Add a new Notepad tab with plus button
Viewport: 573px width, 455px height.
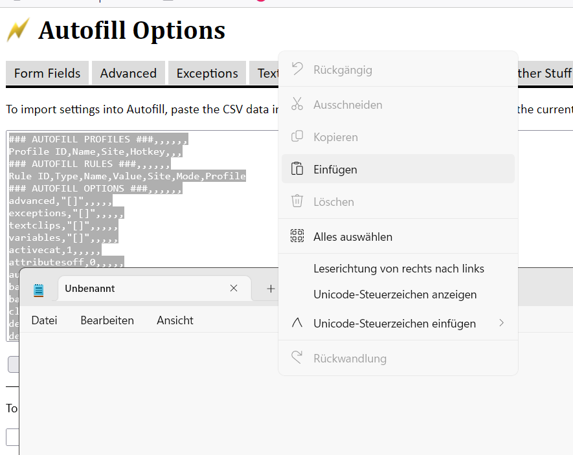point(271,289)
